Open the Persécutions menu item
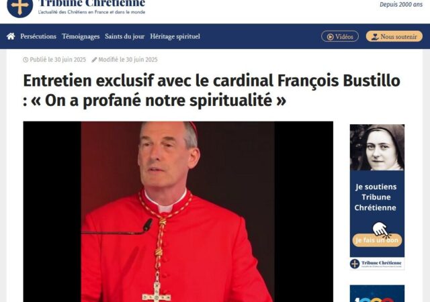The height and width of the screenshot is (302, 430). click(38, 36)
